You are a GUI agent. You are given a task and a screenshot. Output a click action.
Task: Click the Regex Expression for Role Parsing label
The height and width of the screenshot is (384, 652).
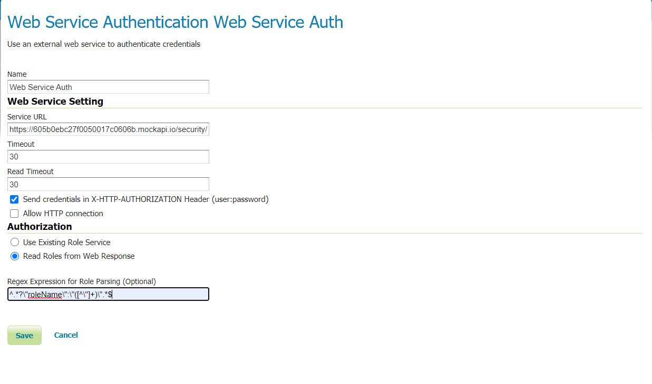click(x=82, y=281)
